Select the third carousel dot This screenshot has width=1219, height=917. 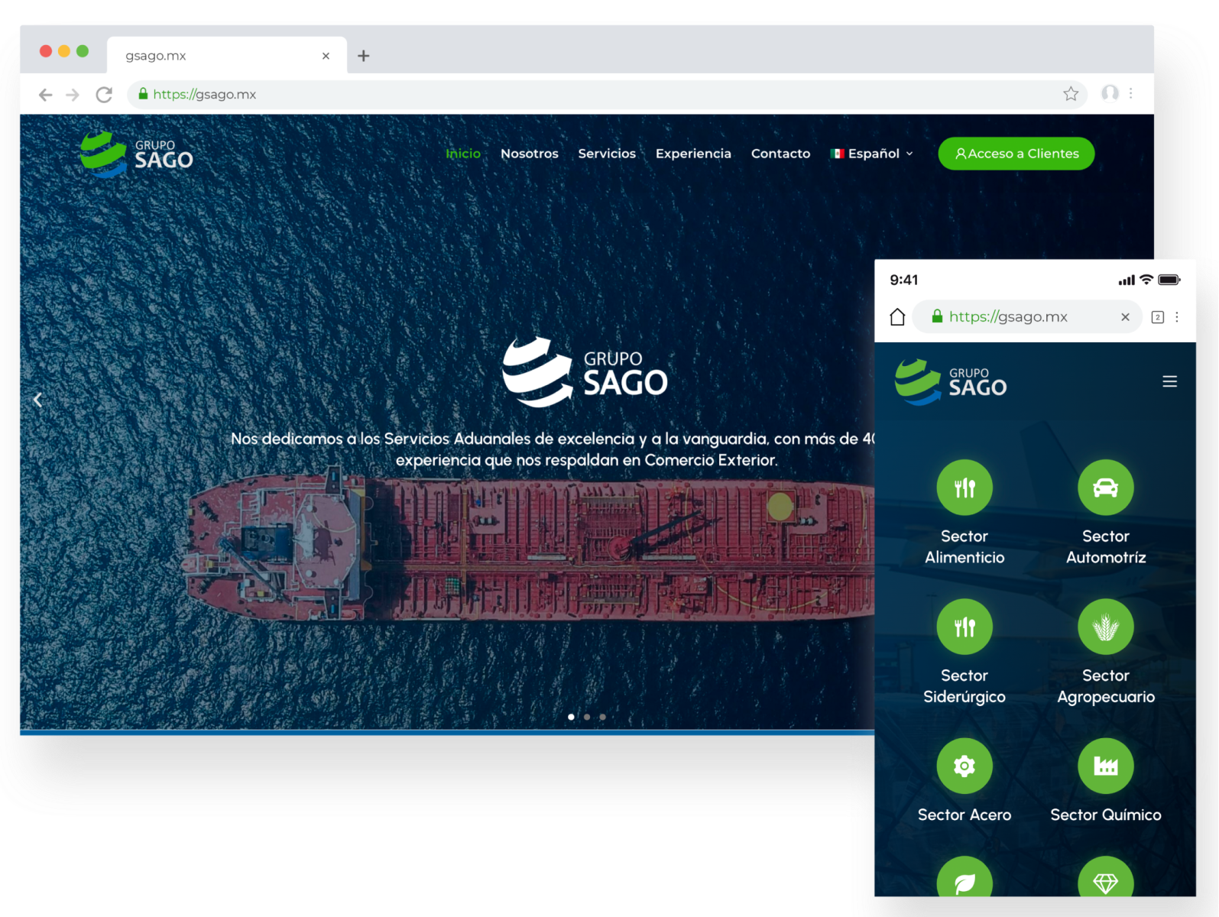click(603, 717)
